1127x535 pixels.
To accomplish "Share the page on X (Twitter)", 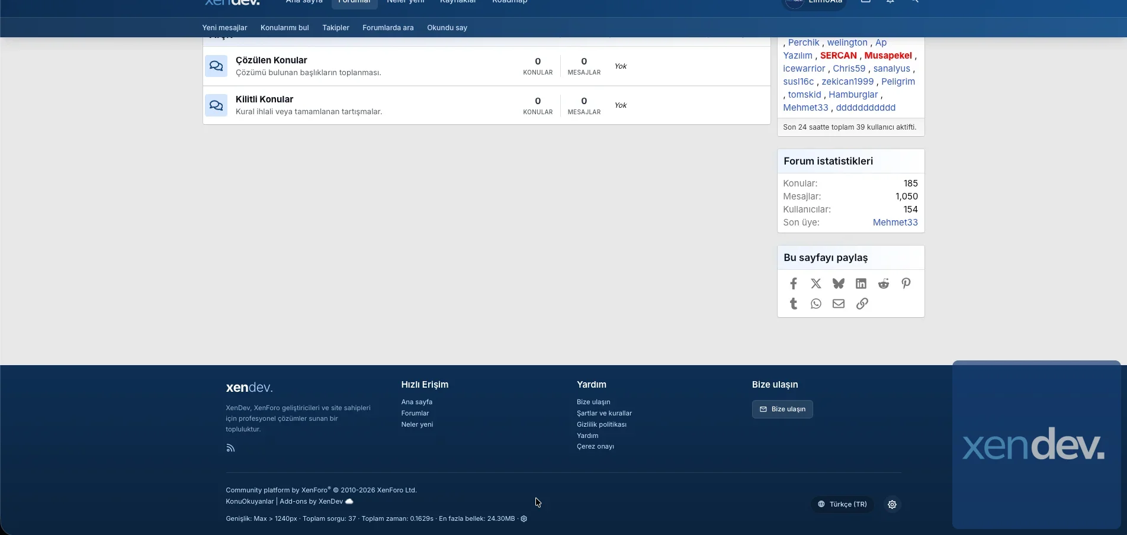I will (x=815, y=283).
